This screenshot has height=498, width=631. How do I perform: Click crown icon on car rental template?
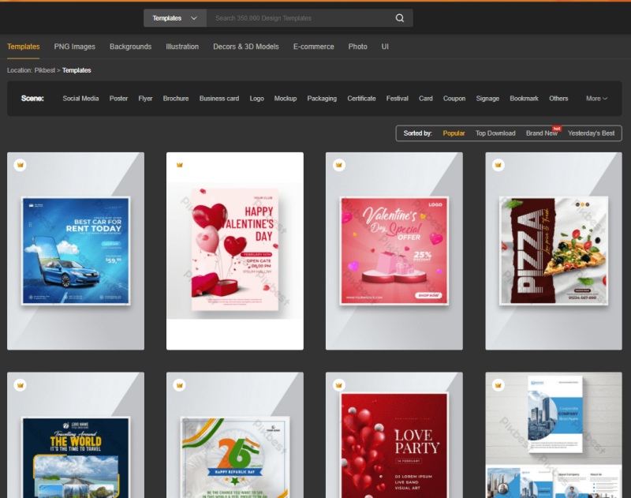pos(21,165)
